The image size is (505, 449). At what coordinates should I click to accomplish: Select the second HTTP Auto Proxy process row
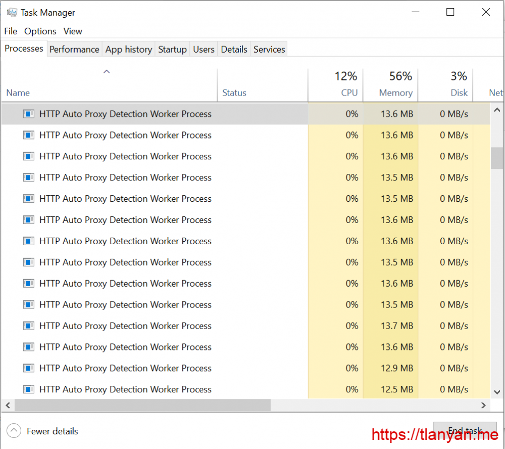click(151, 135)
